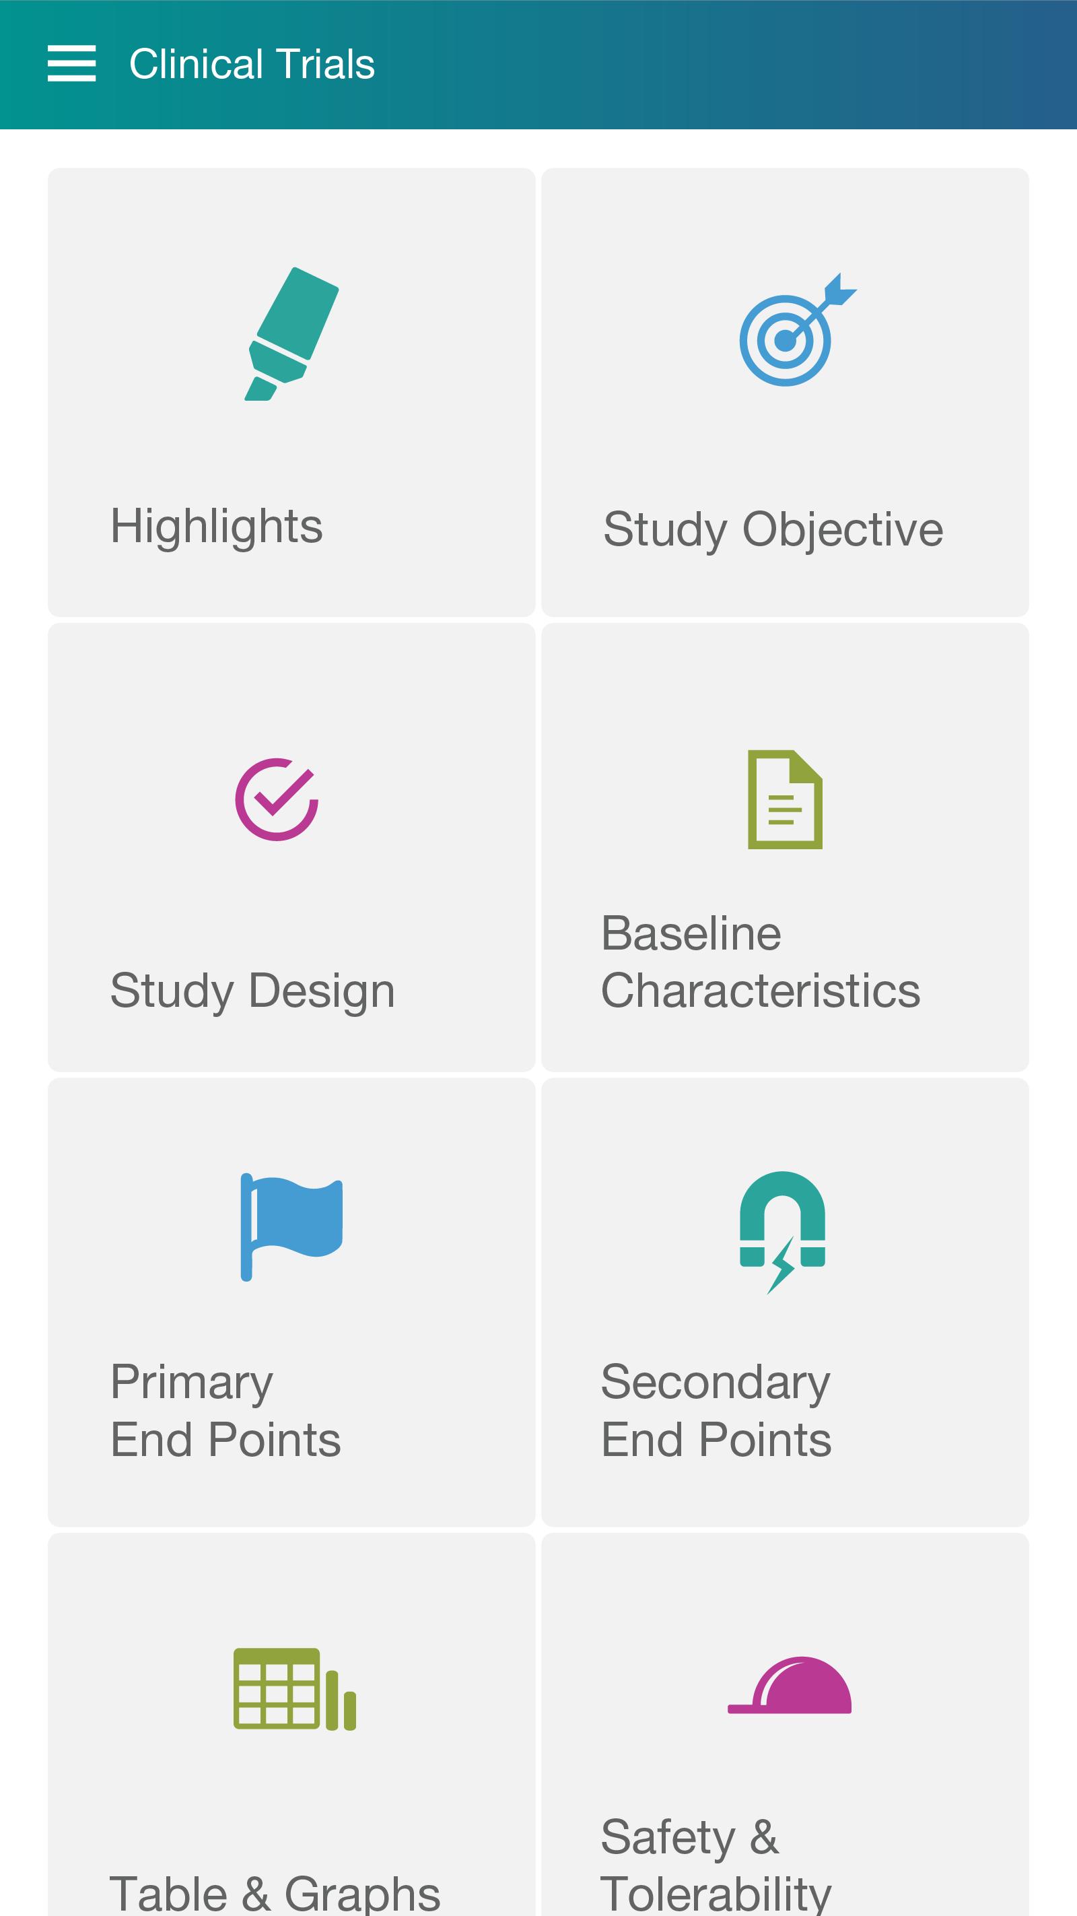Tap the magenta hard hat icon
1077x1916 pixels.
coord(790,1686)
